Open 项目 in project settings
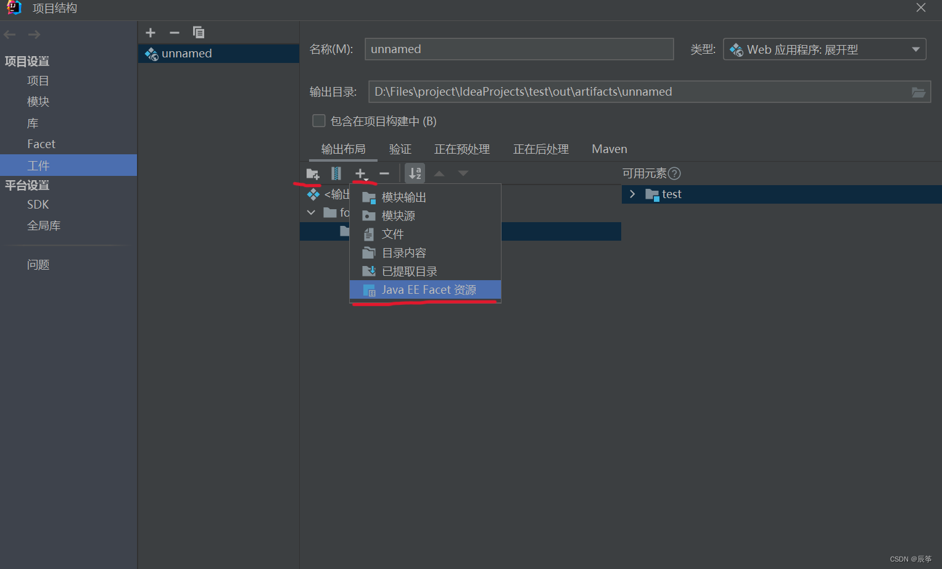Viewport: 942px width, 569px height. (x=38, y=81)
